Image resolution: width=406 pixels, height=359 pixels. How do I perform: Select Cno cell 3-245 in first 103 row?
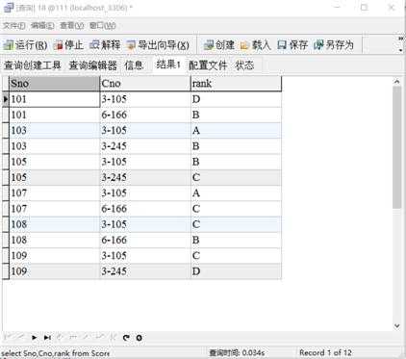(x=145, y=146)
